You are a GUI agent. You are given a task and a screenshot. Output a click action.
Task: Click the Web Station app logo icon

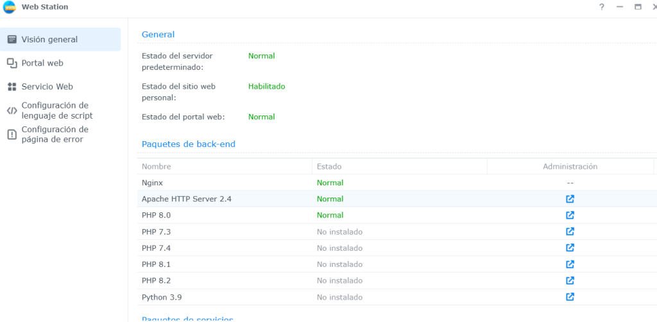10,7
